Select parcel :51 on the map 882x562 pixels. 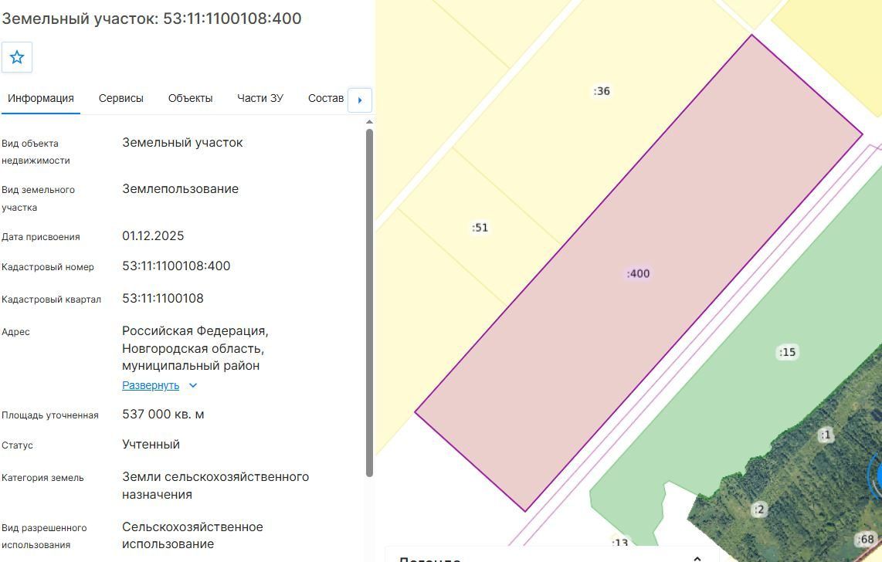point(480,228)
